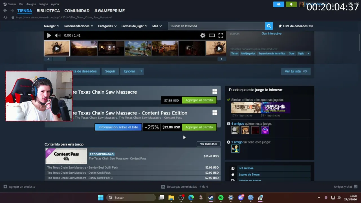Go forward with the browser arrow

pos(12,11)
